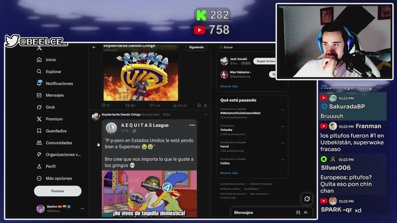Open the Perfil person icon

click(39, 166)
